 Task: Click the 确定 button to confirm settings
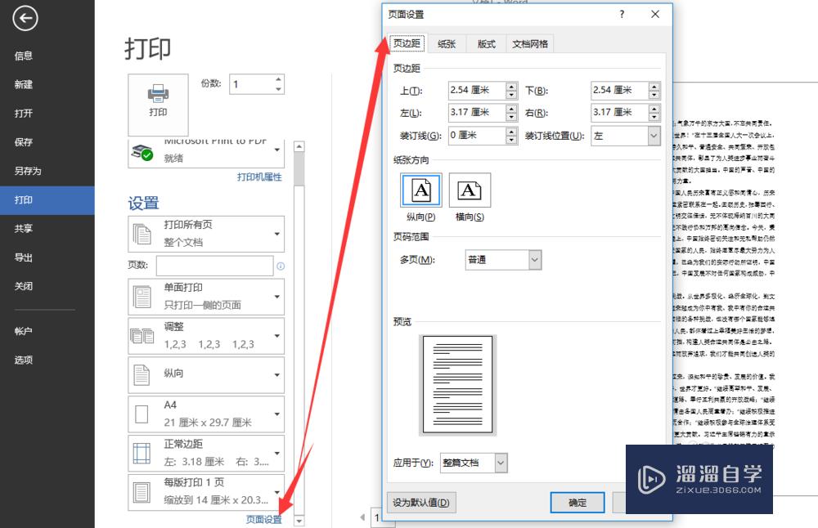coord(578,503)
